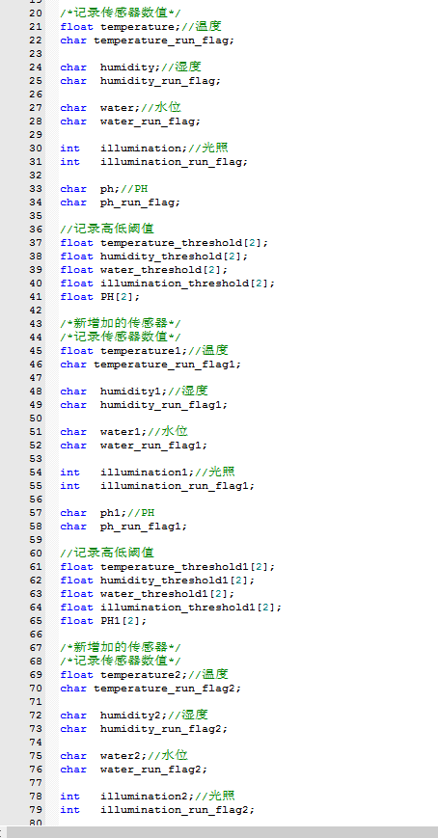This screenshot has height=838, width=438.
Task: Click 'float water_threshold1[2];' on line 63
Action: 147,594
